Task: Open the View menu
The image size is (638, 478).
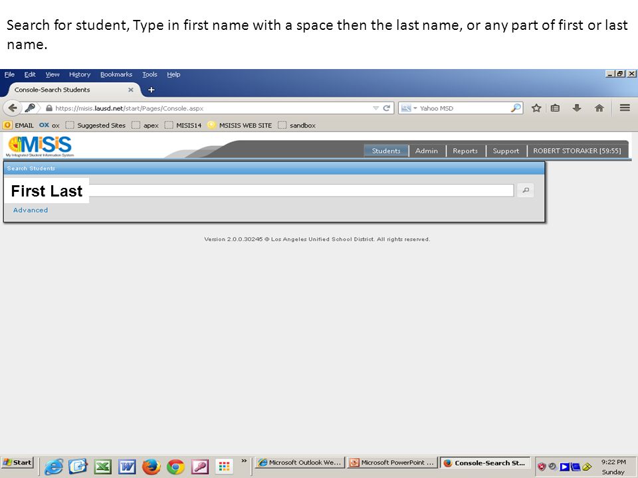Action: click(53, 74)
